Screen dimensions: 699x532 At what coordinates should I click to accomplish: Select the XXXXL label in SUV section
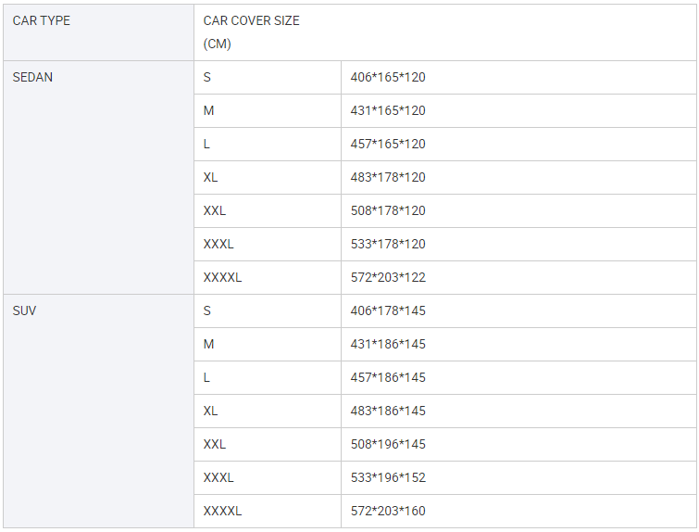222,511
